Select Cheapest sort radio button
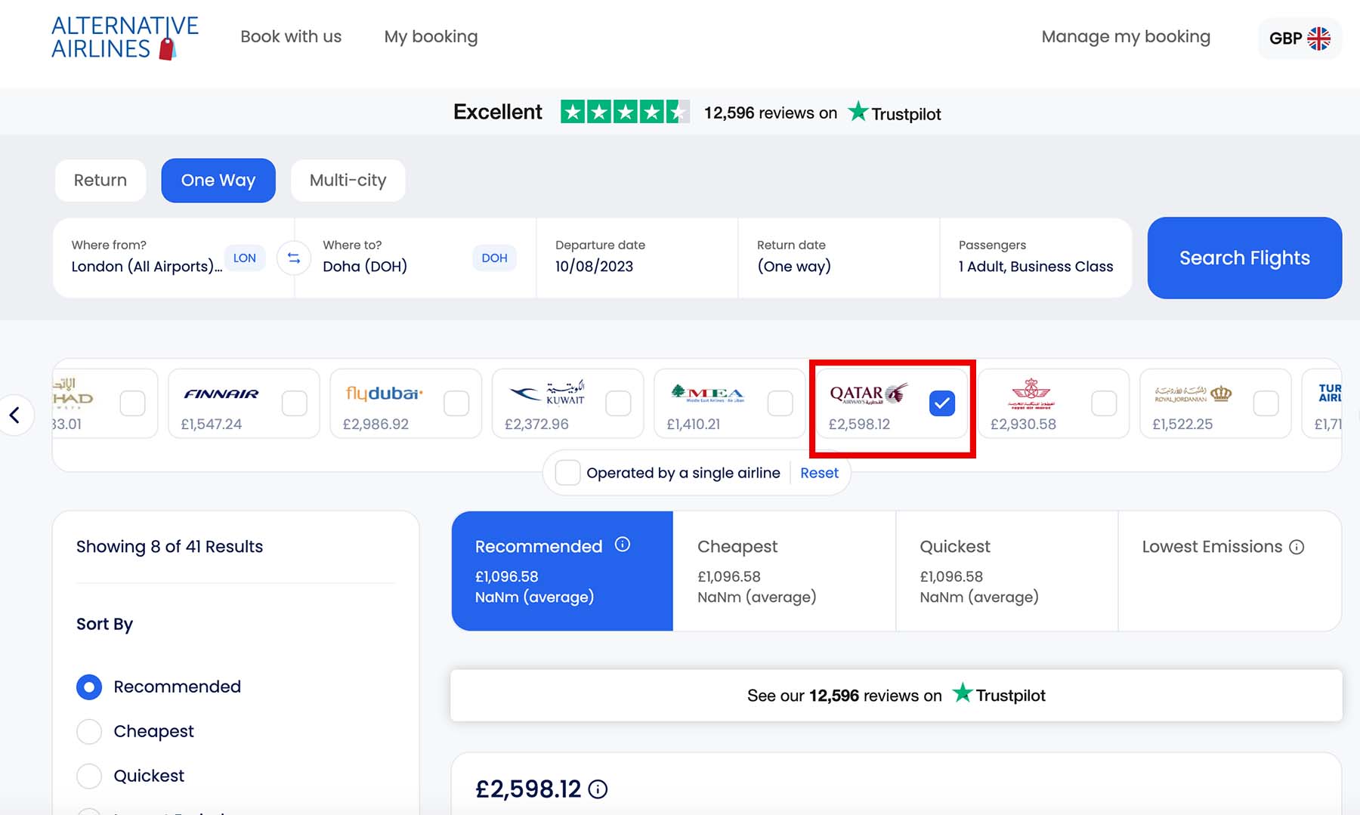The image size is (1360, 815). pyautogui.click(x=89, y=731)
